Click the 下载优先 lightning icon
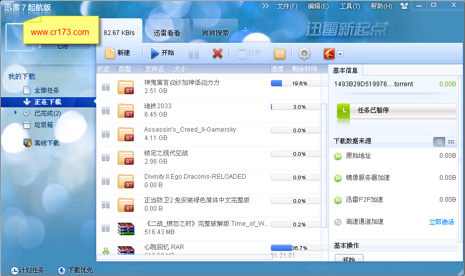Image resolution: width=465 pixels, height=276 pixels. pyautogui.click(x=61, y=270)
